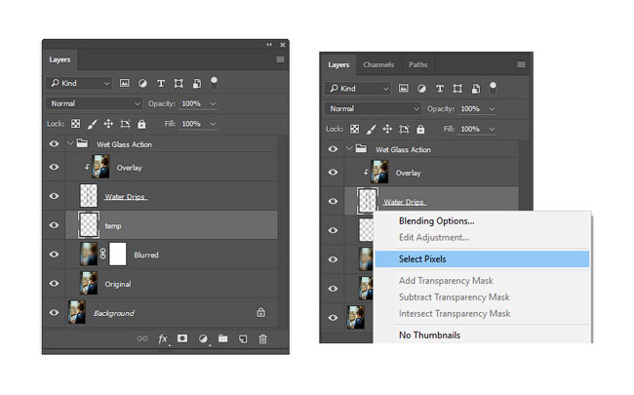Hide temp layer
The width and height of the screenshot is (634, 395).
tap(54, 225)
